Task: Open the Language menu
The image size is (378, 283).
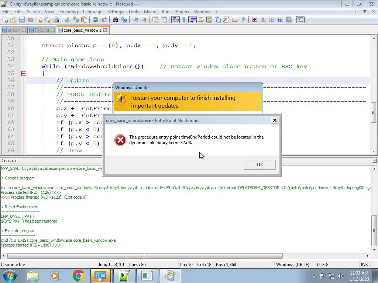Action: tap(93, 12)
